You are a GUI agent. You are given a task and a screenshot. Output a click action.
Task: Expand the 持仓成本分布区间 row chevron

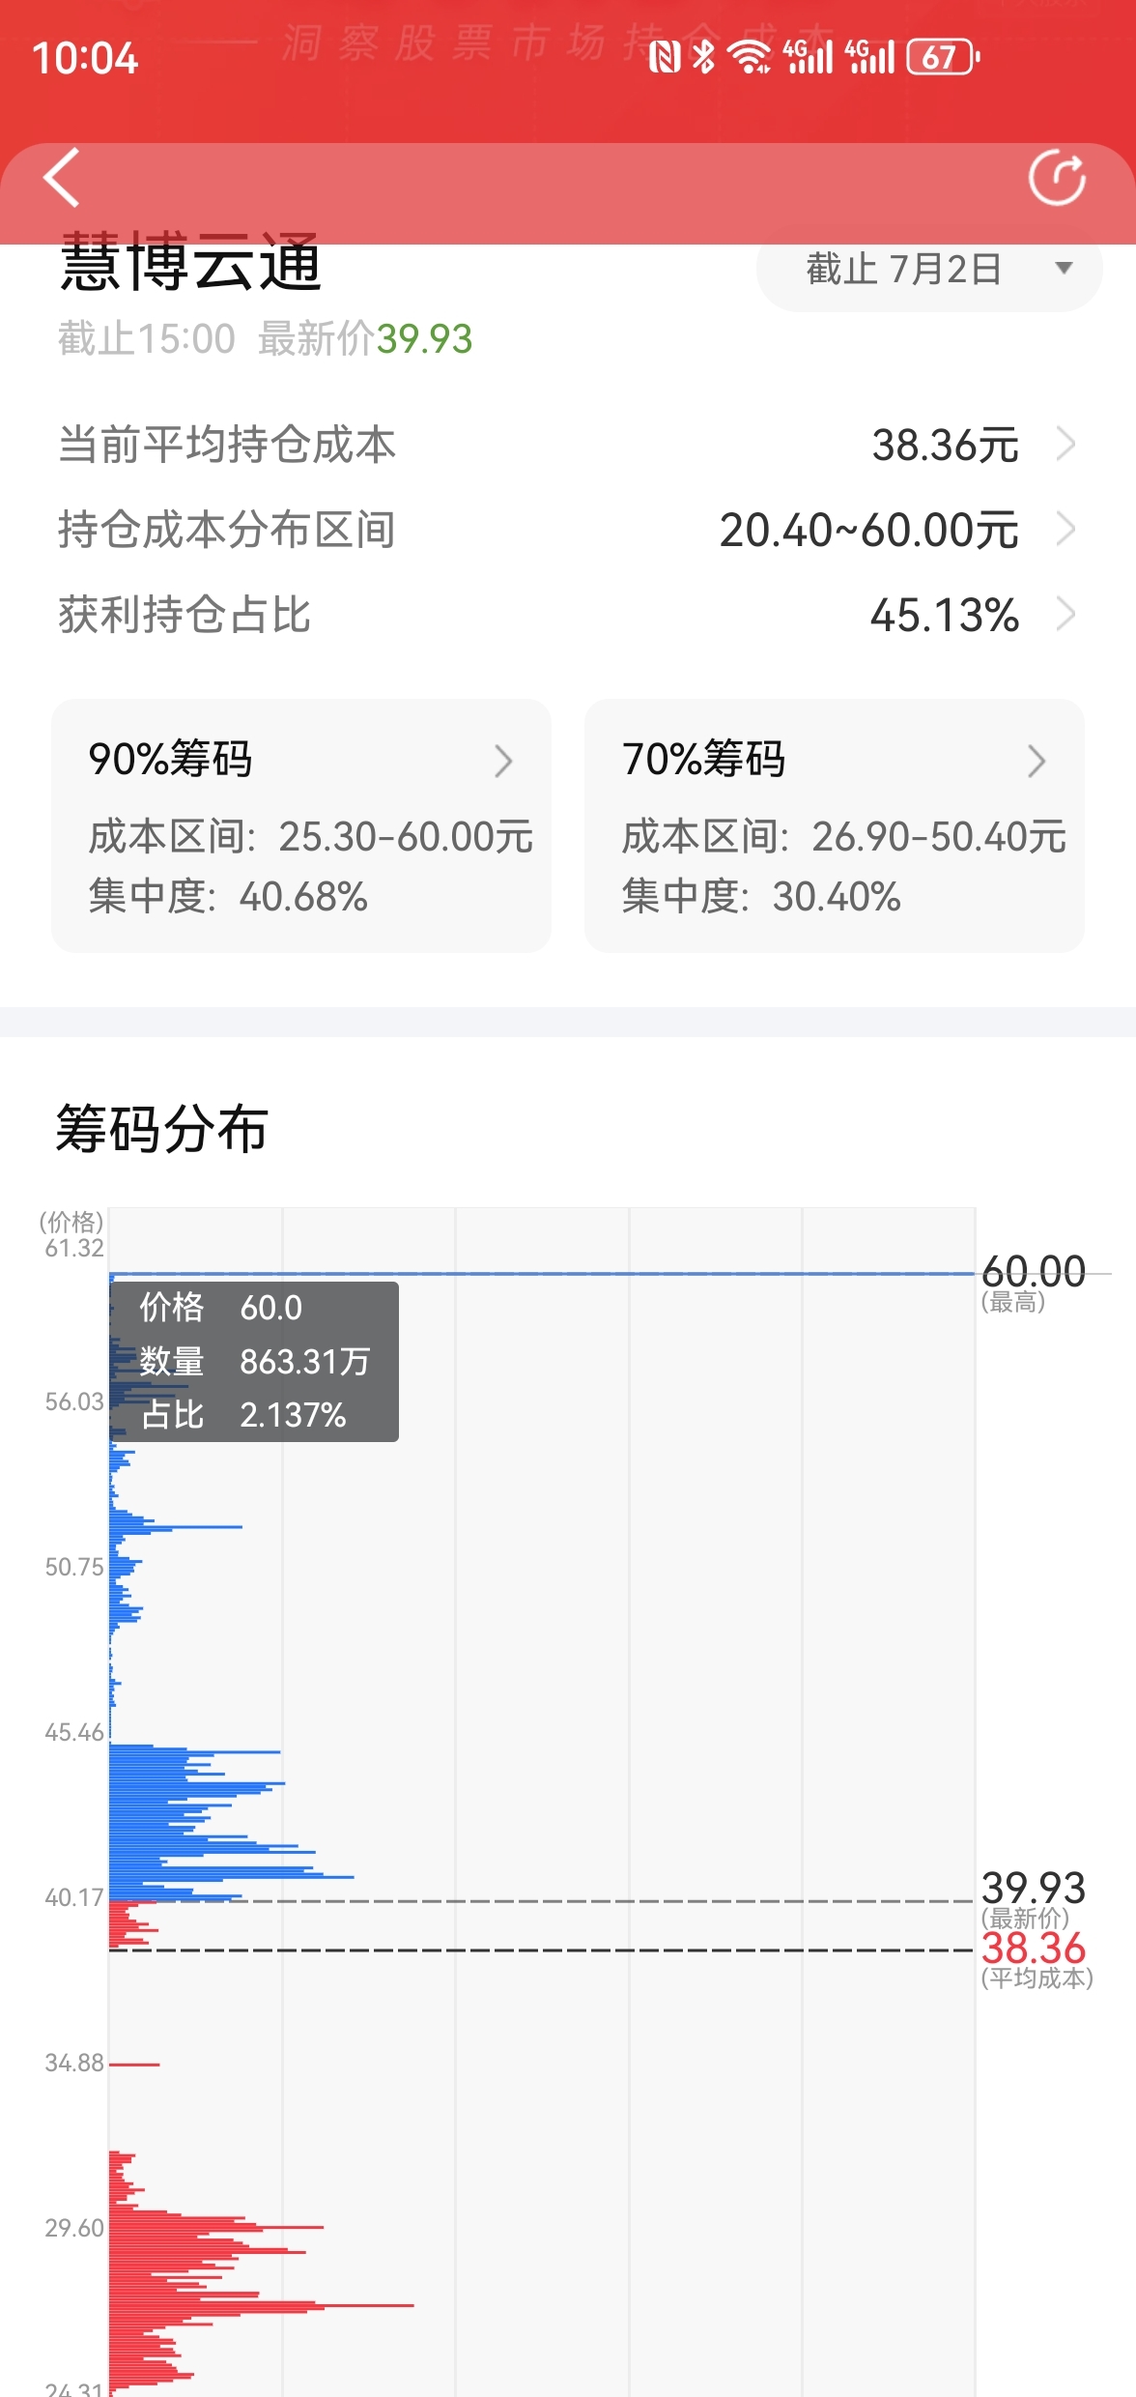(x=1065, y=529)
